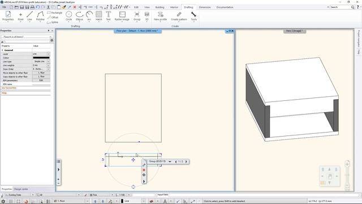This screenshot has width=362, height=204.
Task: Select the Line drawing tool
Action: [x=29, y=16]
